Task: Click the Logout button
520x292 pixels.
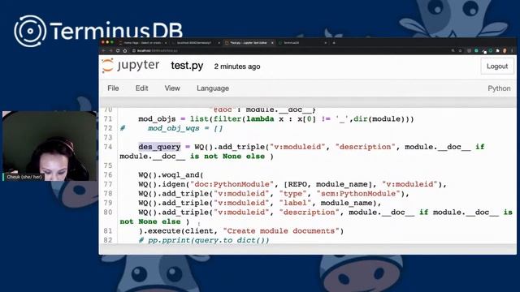Action: (496, 67)
